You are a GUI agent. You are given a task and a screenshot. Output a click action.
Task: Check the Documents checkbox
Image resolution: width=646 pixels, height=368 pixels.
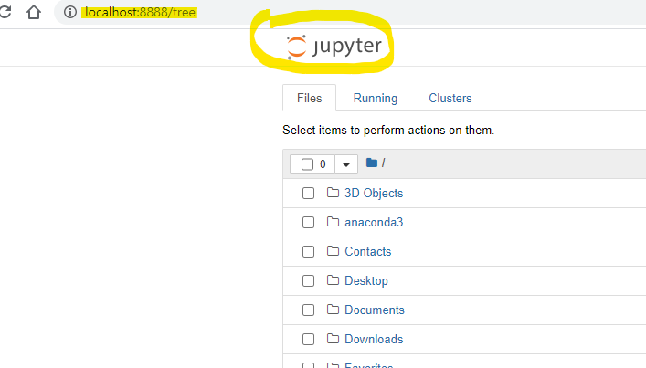click(308, 310)
